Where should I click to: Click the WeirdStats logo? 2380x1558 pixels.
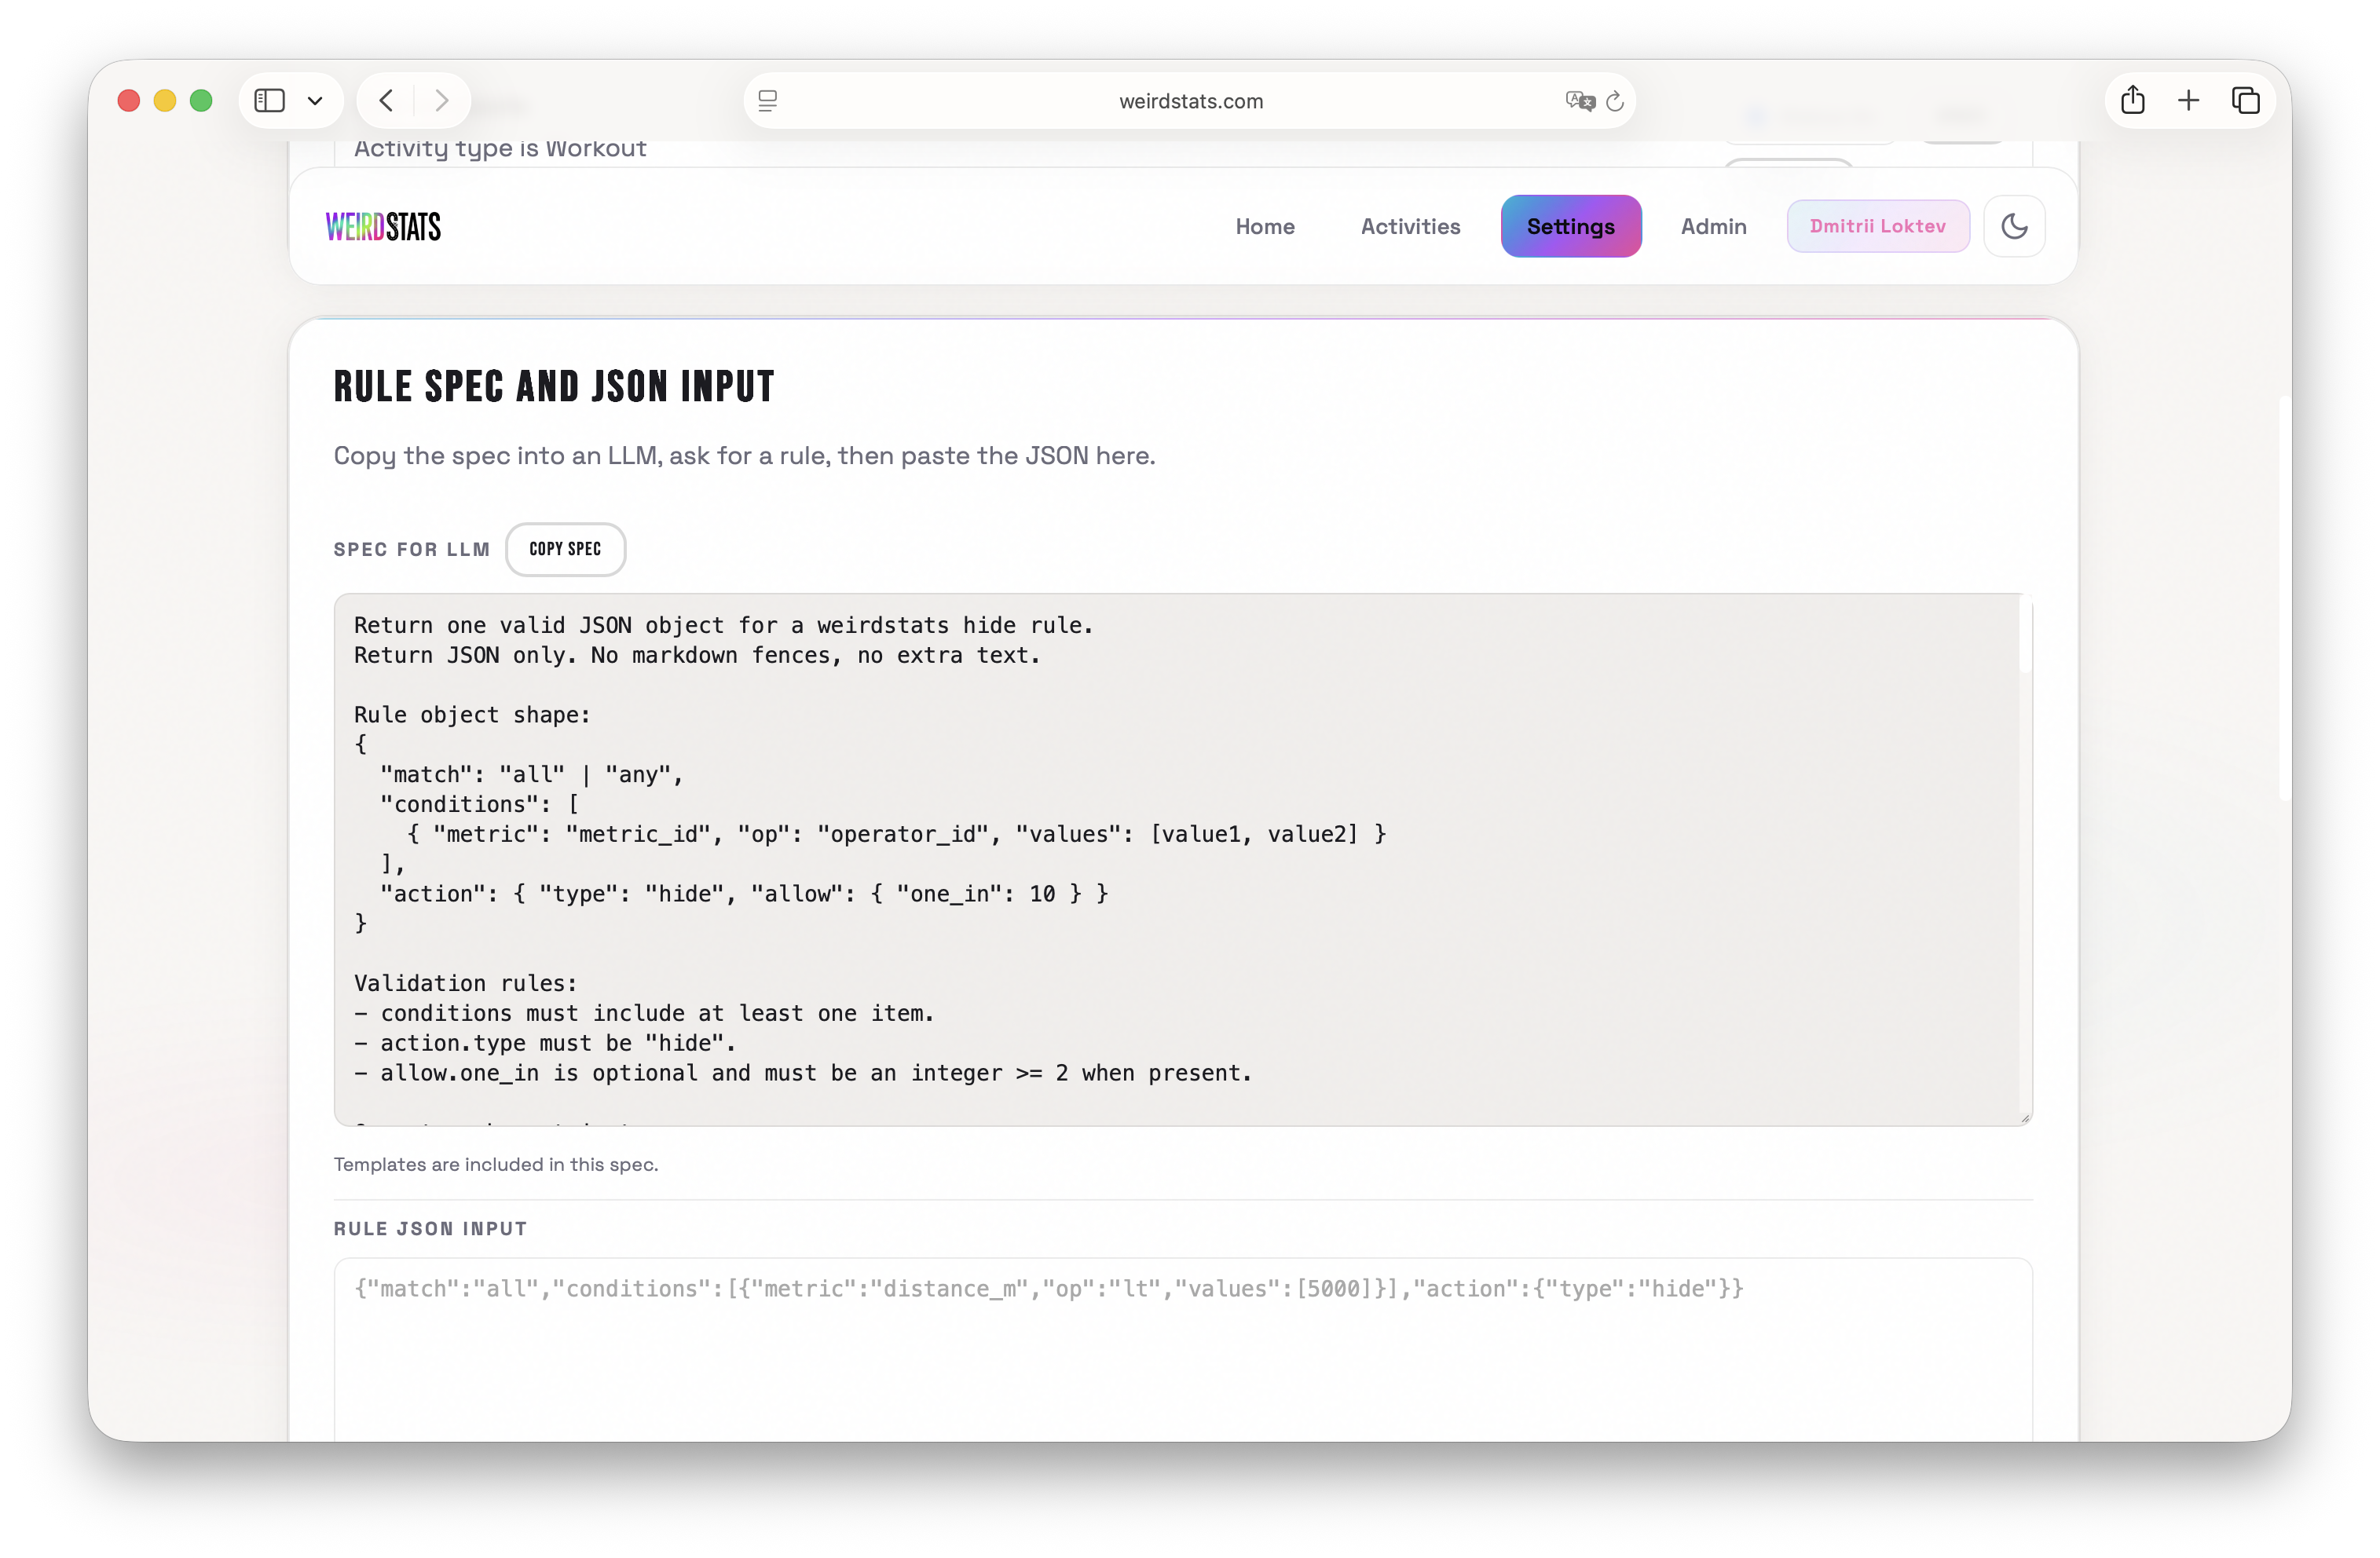click(383, 227)
